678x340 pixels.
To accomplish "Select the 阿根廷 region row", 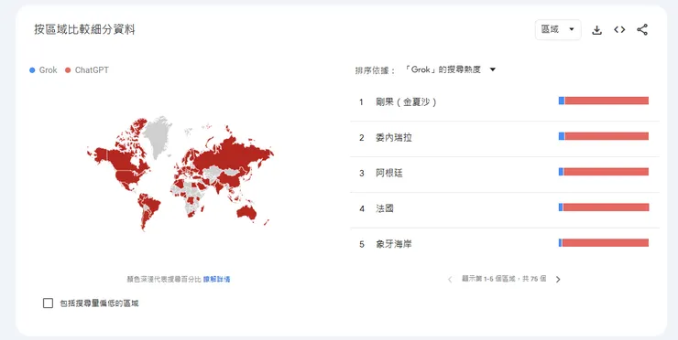I will (505, 174).
